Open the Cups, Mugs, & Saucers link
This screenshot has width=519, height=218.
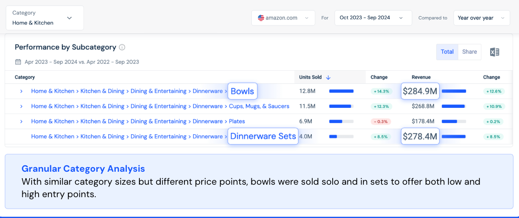(x=259, y=106)
